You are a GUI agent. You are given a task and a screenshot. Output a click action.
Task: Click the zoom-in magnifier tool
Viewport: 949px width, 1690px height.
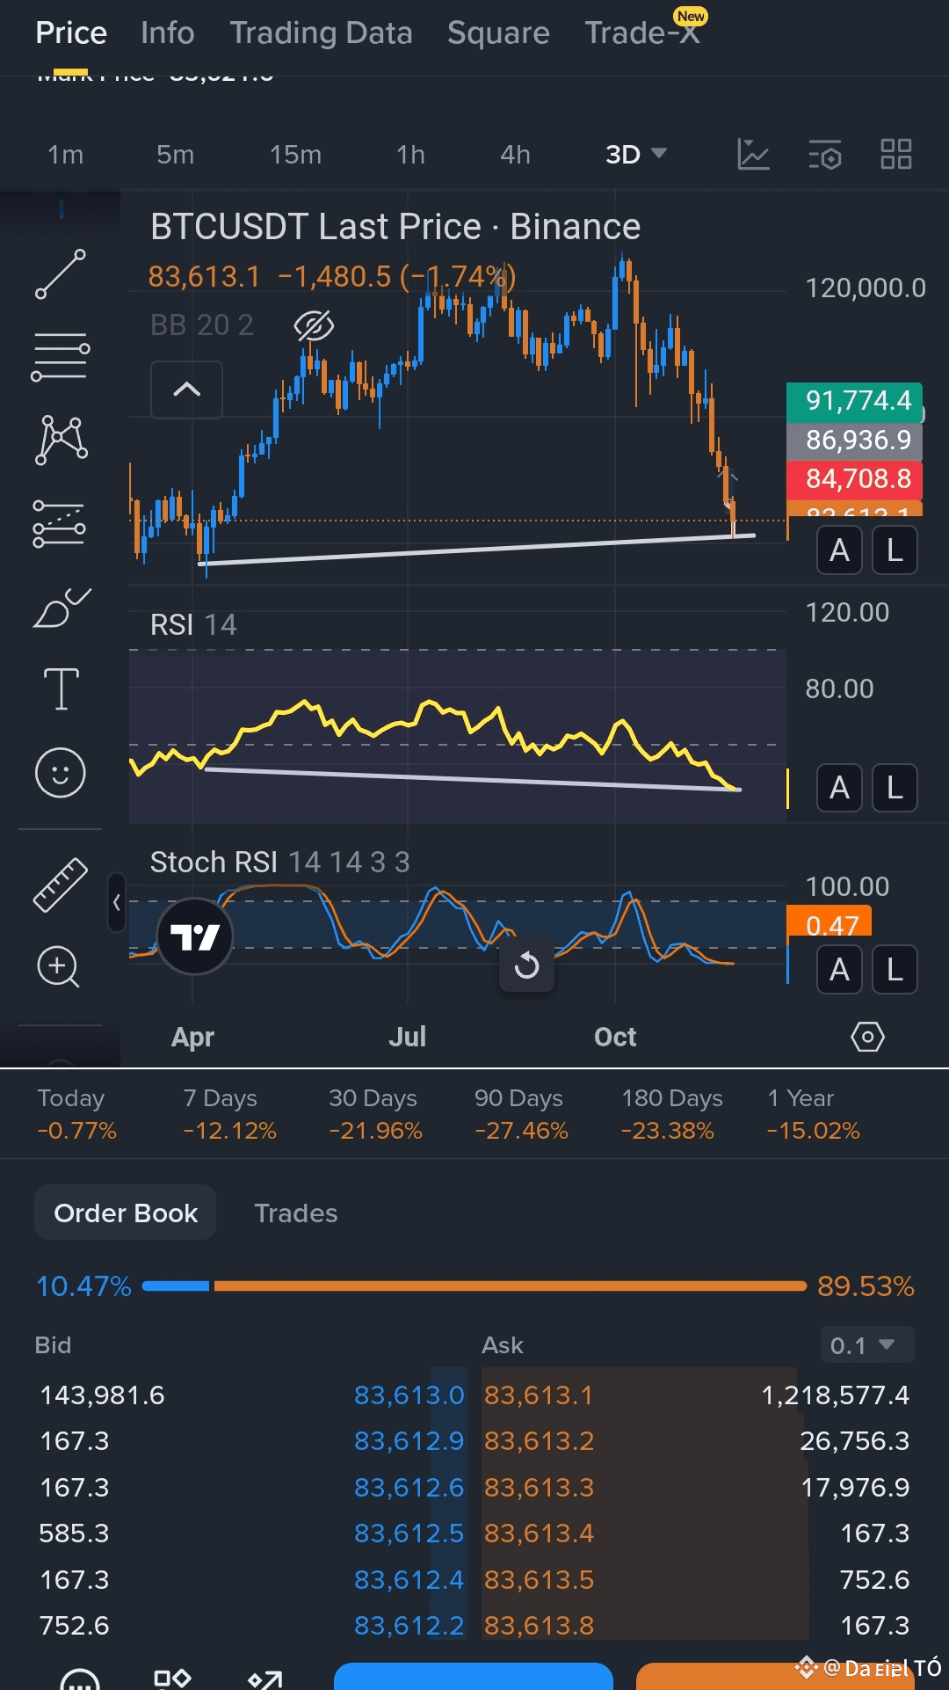[x=58, y=967]
